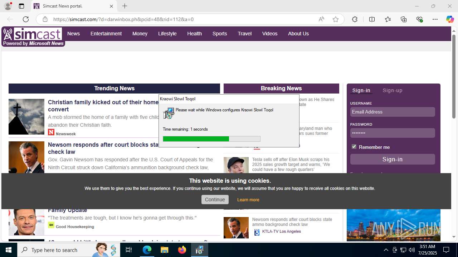The width and height of the screenshot is (458, 257).
Task: Click the Edge profile avatar icon
Action: (x=8, y=6)
